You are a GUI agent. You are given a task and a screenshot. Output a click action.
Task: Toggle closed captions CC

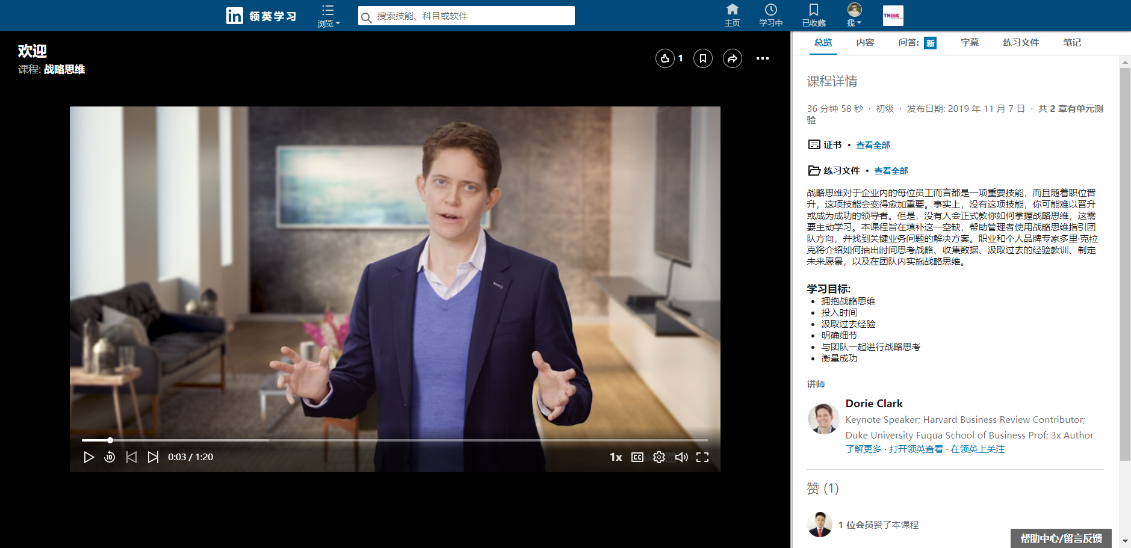click(637, 457)
